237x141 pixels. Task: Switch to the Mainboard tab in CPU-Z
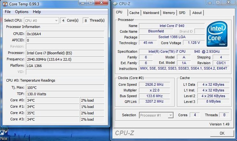point(151,13)
